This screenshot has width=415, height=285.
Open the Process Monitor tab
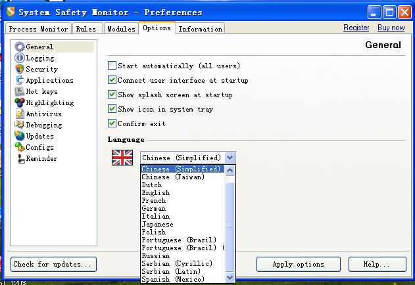(x=38, y=29)
